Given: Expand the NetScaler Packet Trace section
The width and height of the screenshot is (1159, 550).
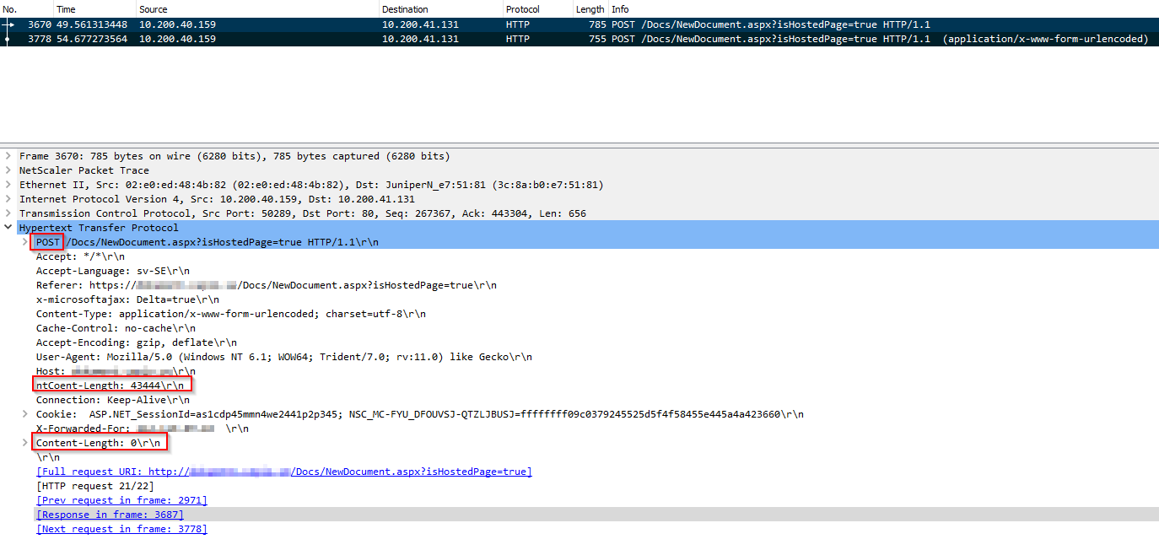Looking at the screenshot, I should (8, 170).
